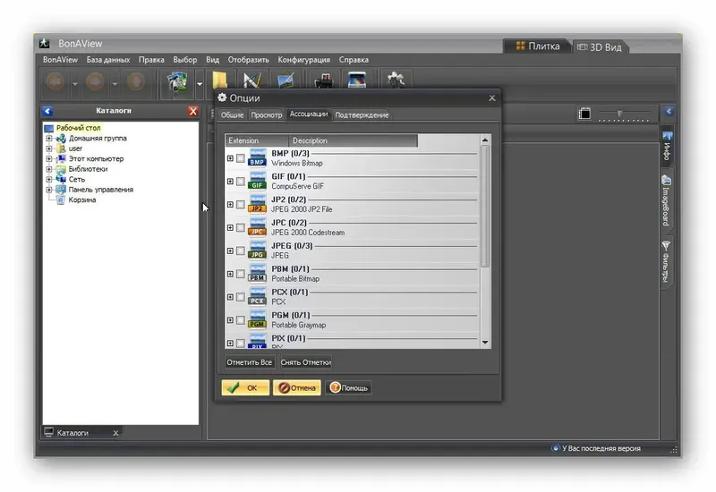716x492 pixels.
Task: Switch to the Подтверждение tab
Action: [362, 115]
